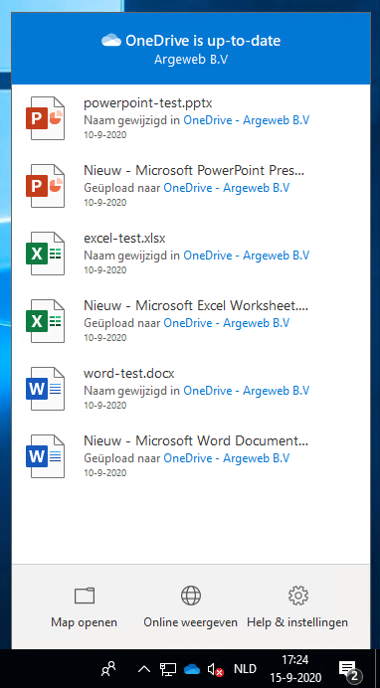Viewport: 380px width, 688px height.
Task: Click the Excel icon for Nieuw - Microsoft Excel Worksheet
Action: pyautogui.click(x=45, y=321)
